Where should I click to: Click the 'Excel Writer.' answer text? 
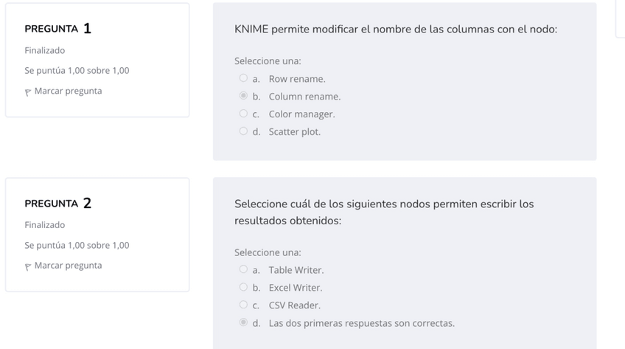(296, 288)
